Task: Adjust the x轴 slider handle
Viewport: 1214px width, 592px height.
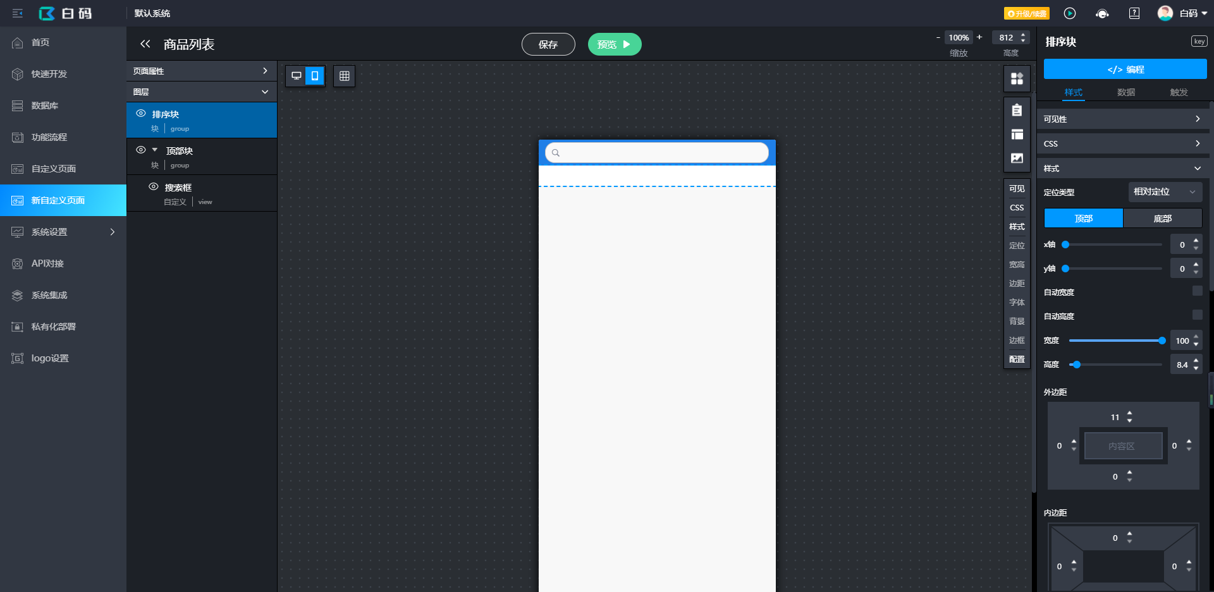Action: click(1065, 245)
